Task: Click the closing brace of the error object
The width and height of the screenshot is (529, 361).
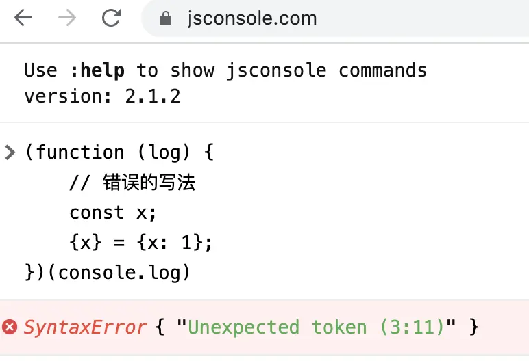Action: tap(474, 327)
